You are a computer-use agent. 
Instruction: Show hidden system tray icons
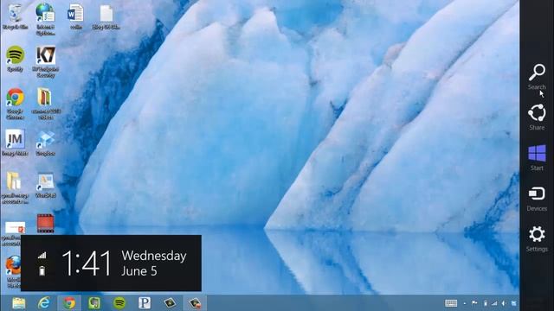tap(465, 303)
